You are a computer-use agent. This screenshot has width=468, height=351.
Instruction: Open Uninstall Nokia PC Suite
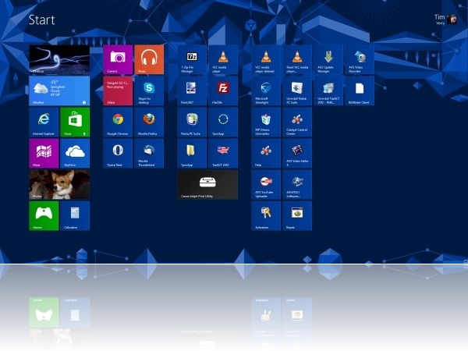point(297,90)
